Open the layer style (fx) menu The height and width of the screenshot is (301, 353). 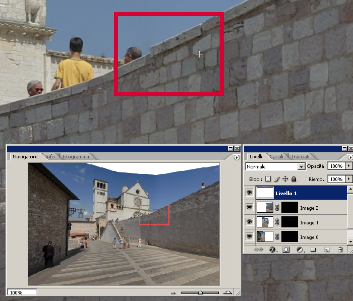(273, 250)
